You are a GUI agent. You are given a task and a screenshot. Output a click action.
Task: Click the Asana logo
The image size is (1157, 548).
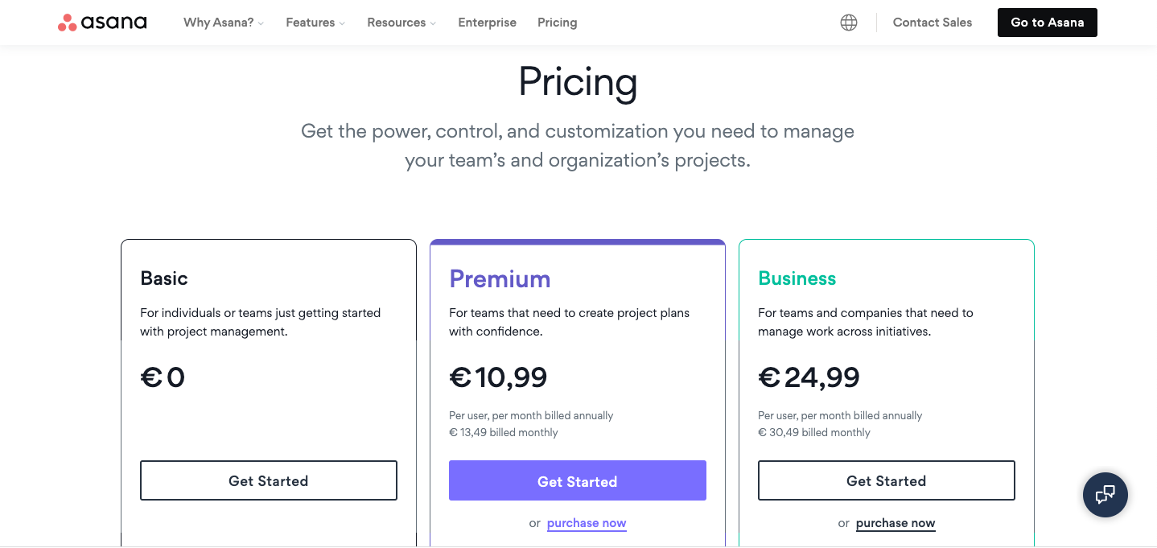102,23
